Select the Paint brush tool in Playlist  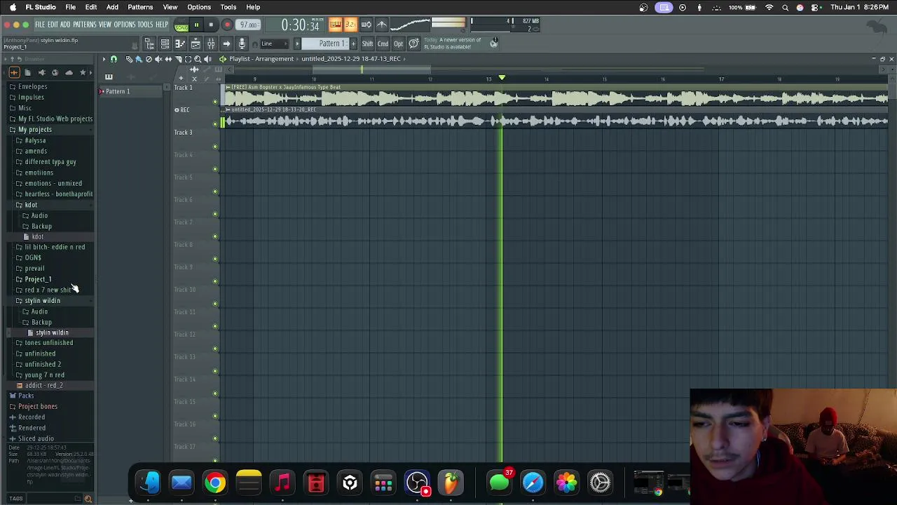[x=139, y=59]
